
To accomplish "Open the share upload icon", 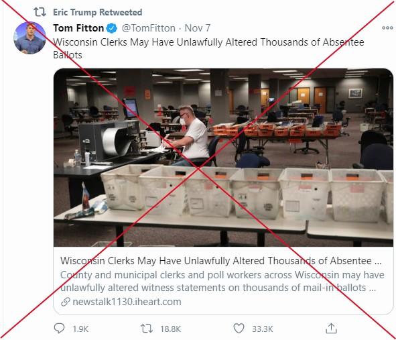I will (x=331, y=329).
